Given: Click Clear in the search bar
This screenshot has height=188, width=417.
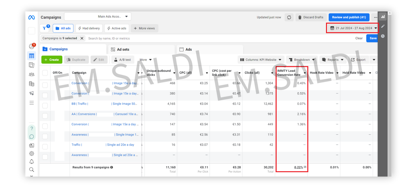Looking at the screenshot, I should point(359,38).
